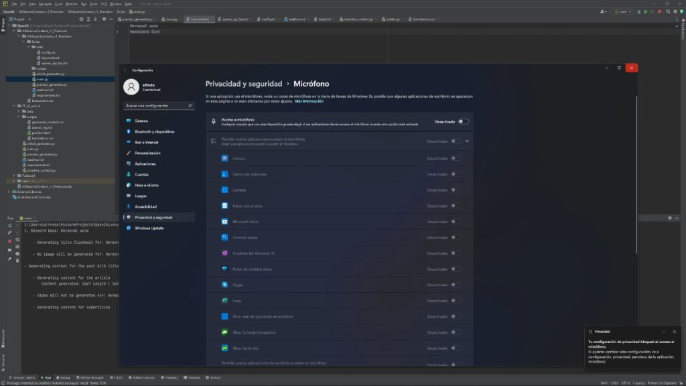The width and height of the screenshot is (686, 386).
Task: Collapse the TP_AI_pall v2 folder
Action: click(14, 106)
